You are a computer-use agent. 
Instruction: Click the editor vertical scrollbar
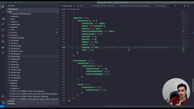(x=193, y=85)
